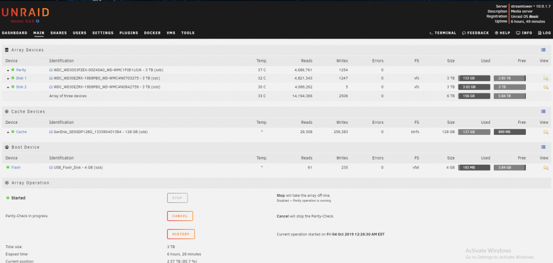This screenshot has width=553, height=263.
Task: Click the blue info icon beside version number
Action: (38, 21)
